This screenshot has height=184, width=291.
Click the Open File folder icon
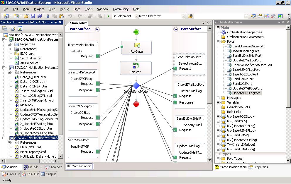pos(26,16)
